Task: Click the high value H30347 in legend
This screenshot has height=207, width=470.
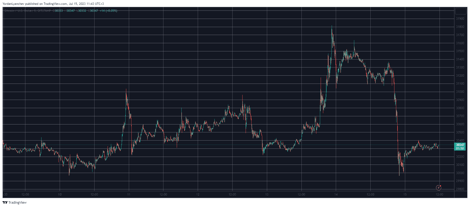Action: pyautogui.click(x=70, y=11)
